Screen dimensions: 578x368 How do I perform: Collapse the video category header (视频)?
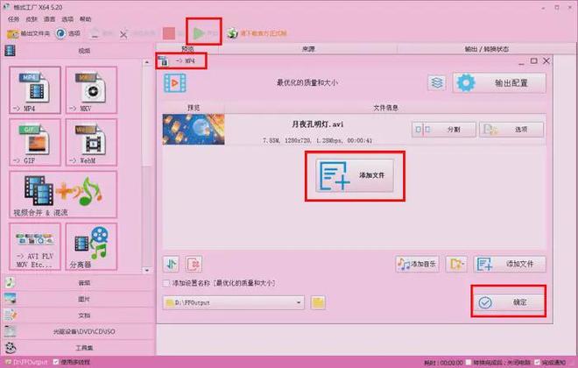(x=78, y=51)
